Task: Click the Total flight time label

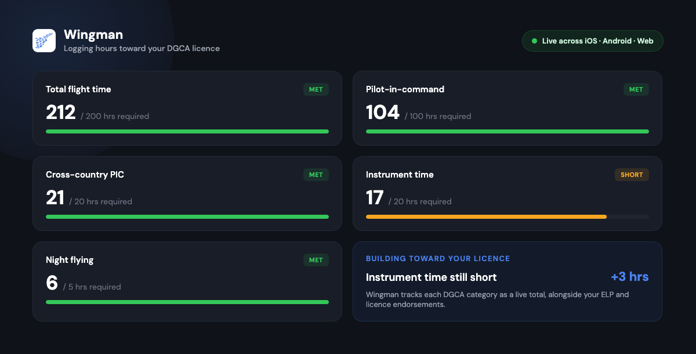Action: point(78,89)
